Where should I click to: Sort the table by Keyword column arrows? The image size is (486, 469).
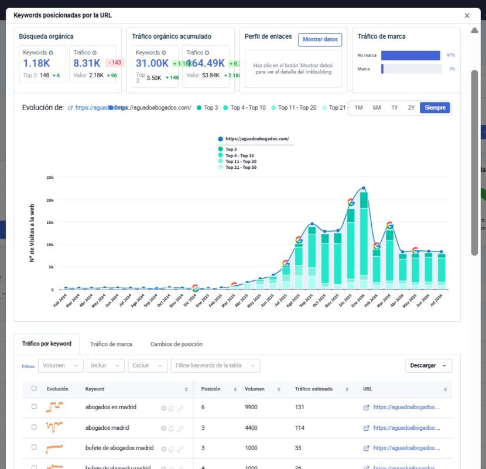click(x=186, y=389)
